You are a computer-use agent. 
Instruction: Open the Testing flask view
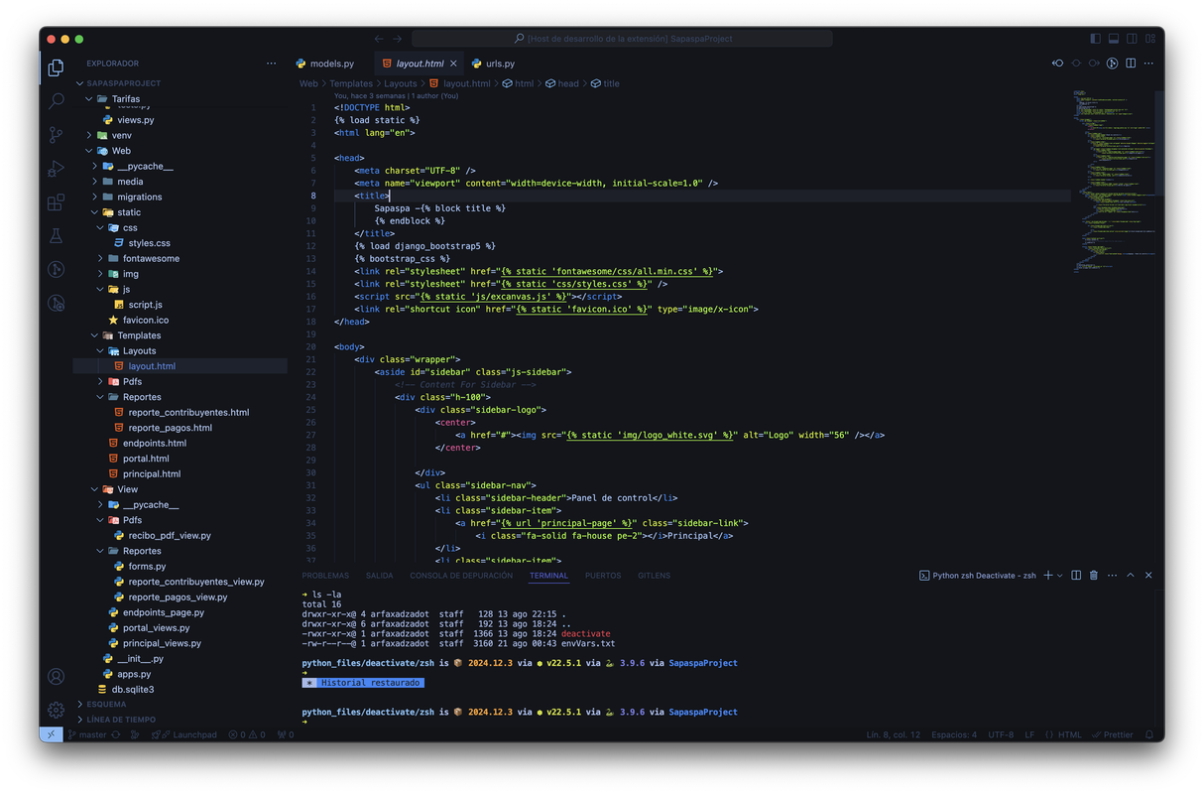[x=56, y=236]
